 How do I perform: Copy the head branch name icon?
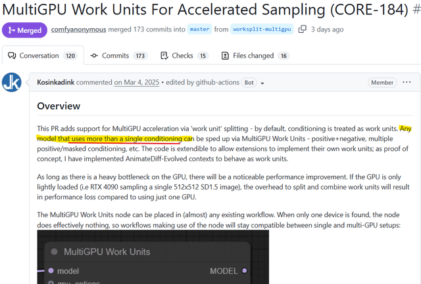(x=303, y=29)
